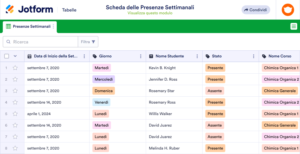Click the Jotform logo icon
Screen dimensions: 300x154
(x=9, y=9)
